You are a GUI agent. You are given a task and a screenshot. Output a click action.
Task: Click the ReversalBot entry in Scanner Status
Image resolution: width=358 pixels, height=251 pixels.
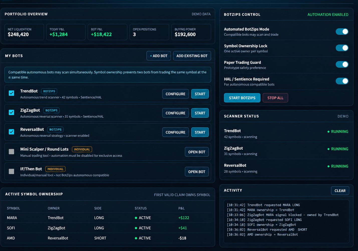(x=286, y=168)
